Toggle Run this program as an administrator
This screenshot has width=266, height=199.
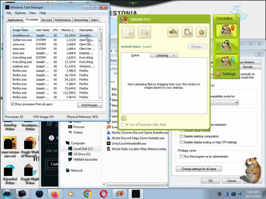coord(181,156)
